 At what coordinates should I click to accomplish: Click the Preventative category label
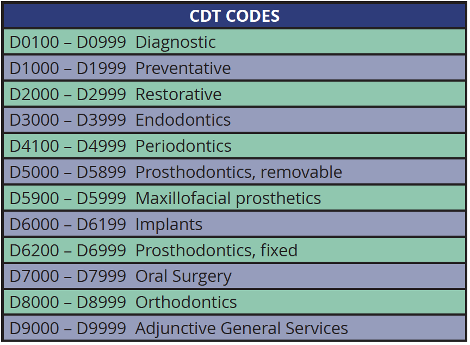(x=183, y=68)
